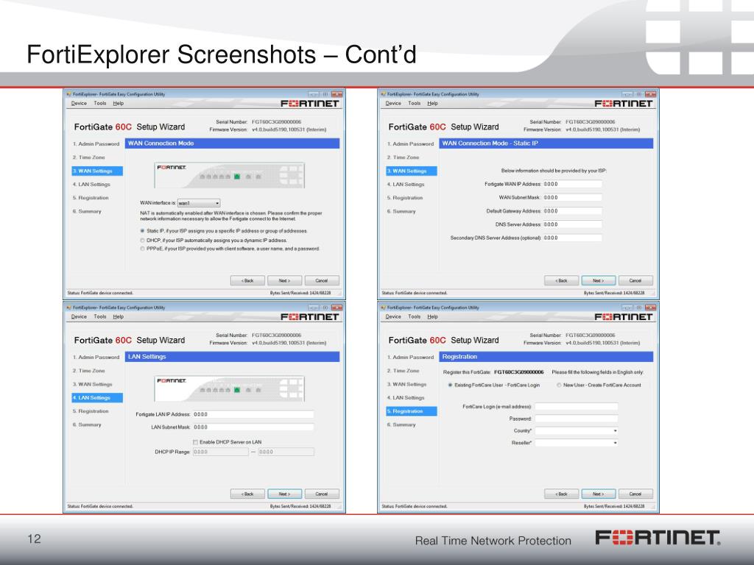
Task: Select New User - Create FortiCare Account radio
Action: (560, 385)
